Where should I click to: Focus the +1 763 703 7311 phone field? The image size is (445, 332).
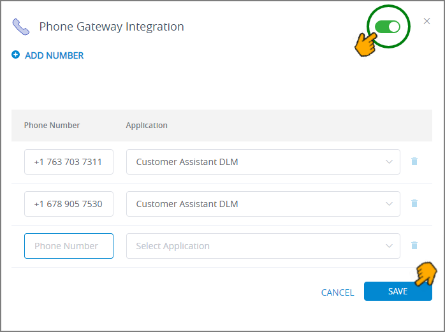click(x=69, y=162)
